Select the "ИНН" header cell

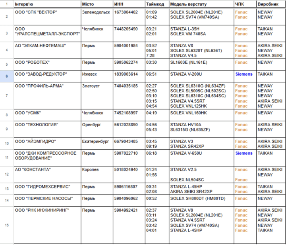(129, 4)
